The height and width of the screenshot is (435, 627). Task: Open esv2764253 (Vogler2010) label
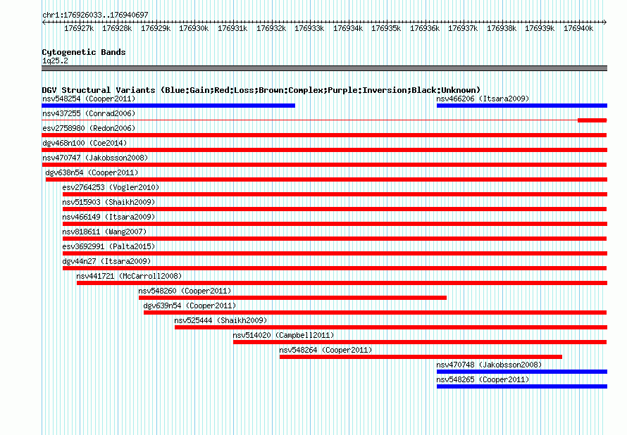tap(111, 187)
